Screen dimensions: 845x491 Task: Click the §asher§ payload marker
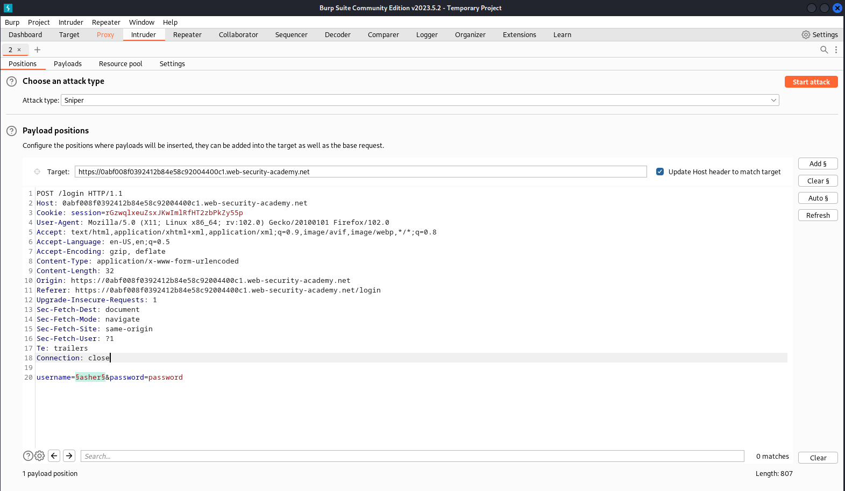(90, 378)
